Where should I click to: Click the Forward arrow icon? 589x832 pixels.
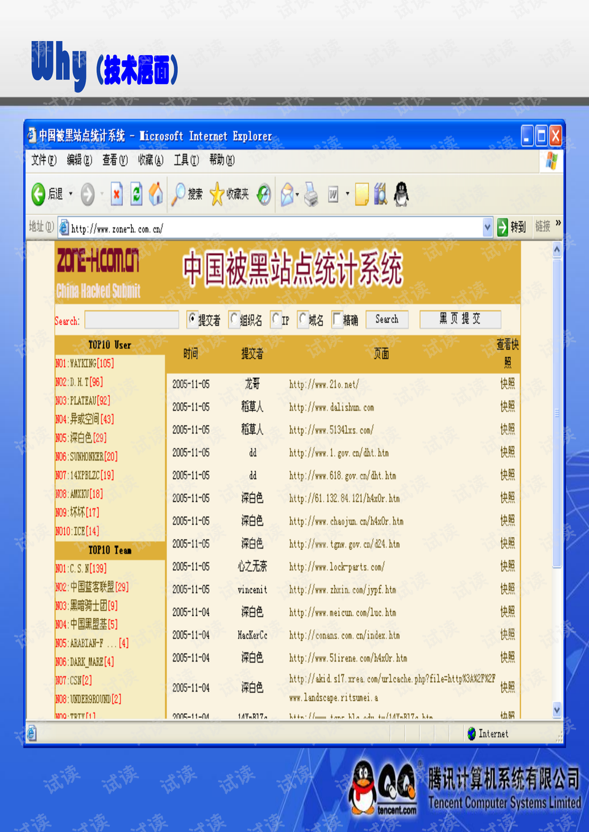[88, 194]
